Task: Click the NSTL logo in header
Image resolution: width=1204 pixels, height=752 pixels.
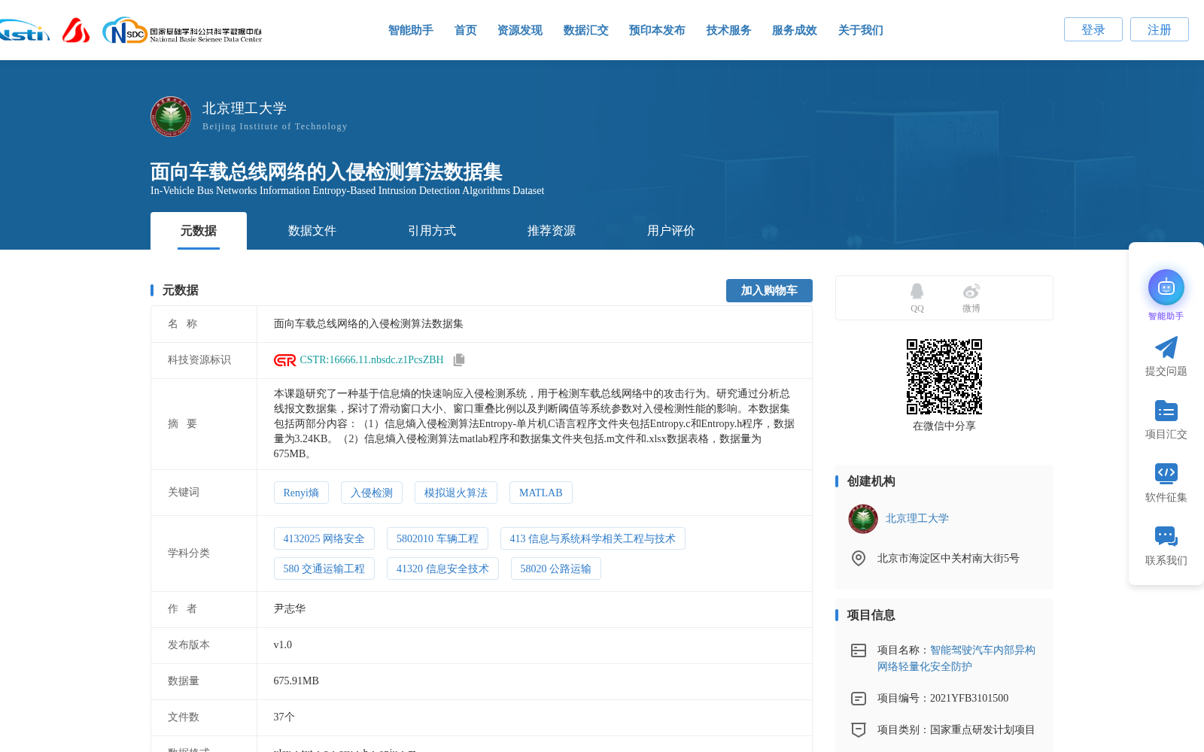Action: tap(24, 31)
